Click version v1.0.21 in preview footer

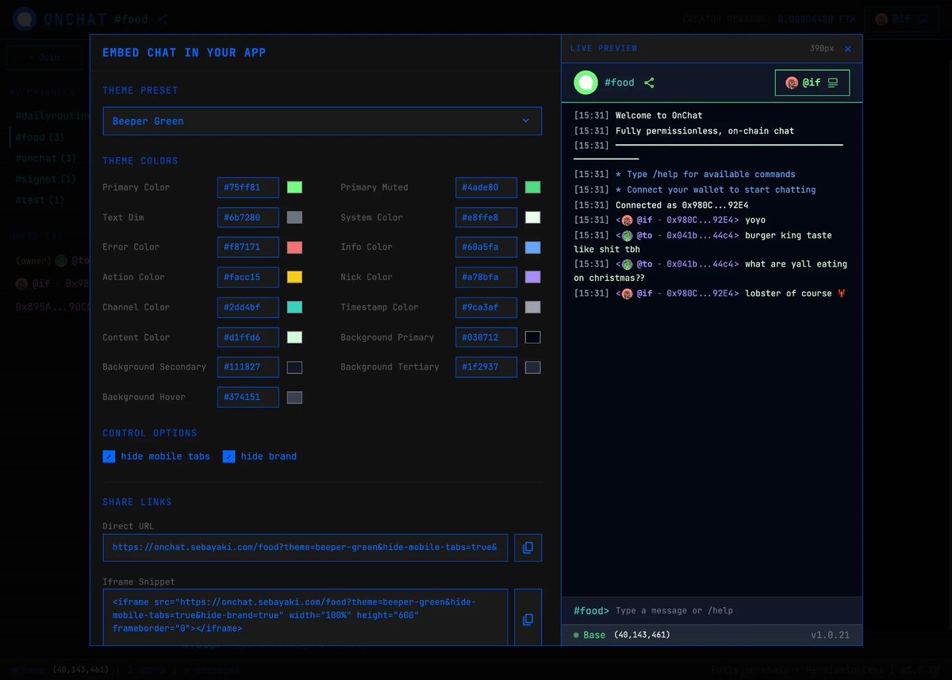point(830,636)
